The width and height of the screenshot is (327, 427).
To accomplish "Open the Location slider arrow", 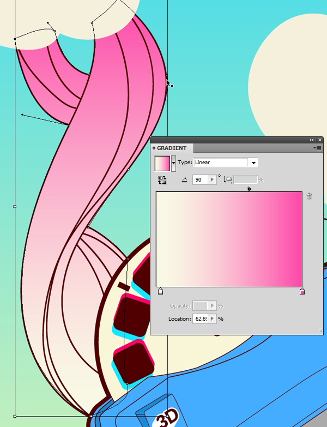I will pyautogui.click(x=212, y=318).
